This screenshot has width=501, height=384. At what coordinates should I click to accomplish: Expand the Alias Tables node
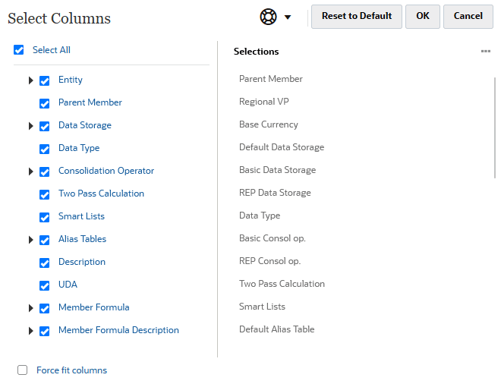[x=31, y=240]
